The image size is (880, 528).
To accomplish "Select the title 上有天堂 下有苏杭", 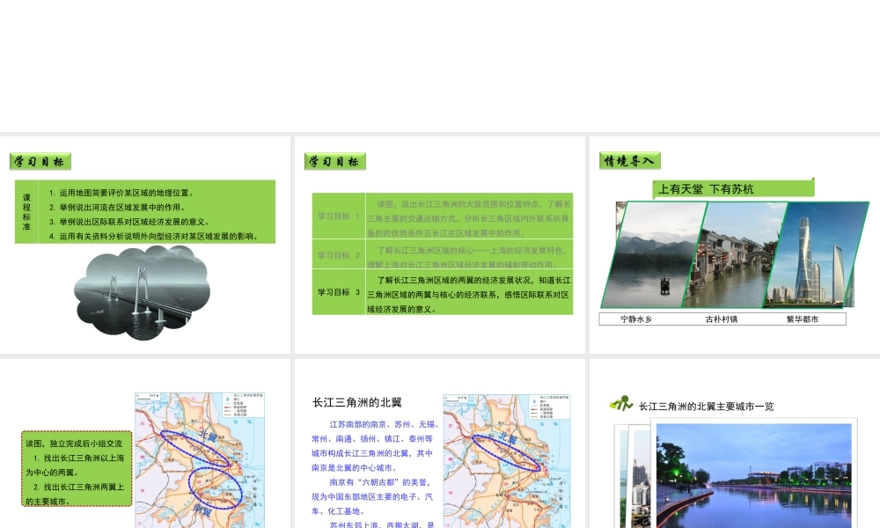I will tap(706, 189).
